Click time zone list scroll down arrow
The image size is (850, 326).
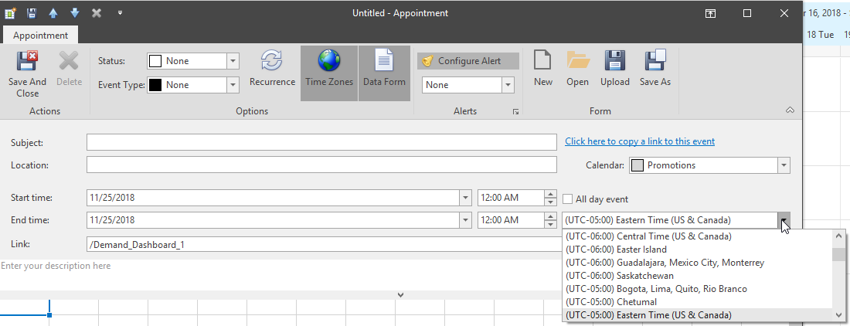pos(838,315)
